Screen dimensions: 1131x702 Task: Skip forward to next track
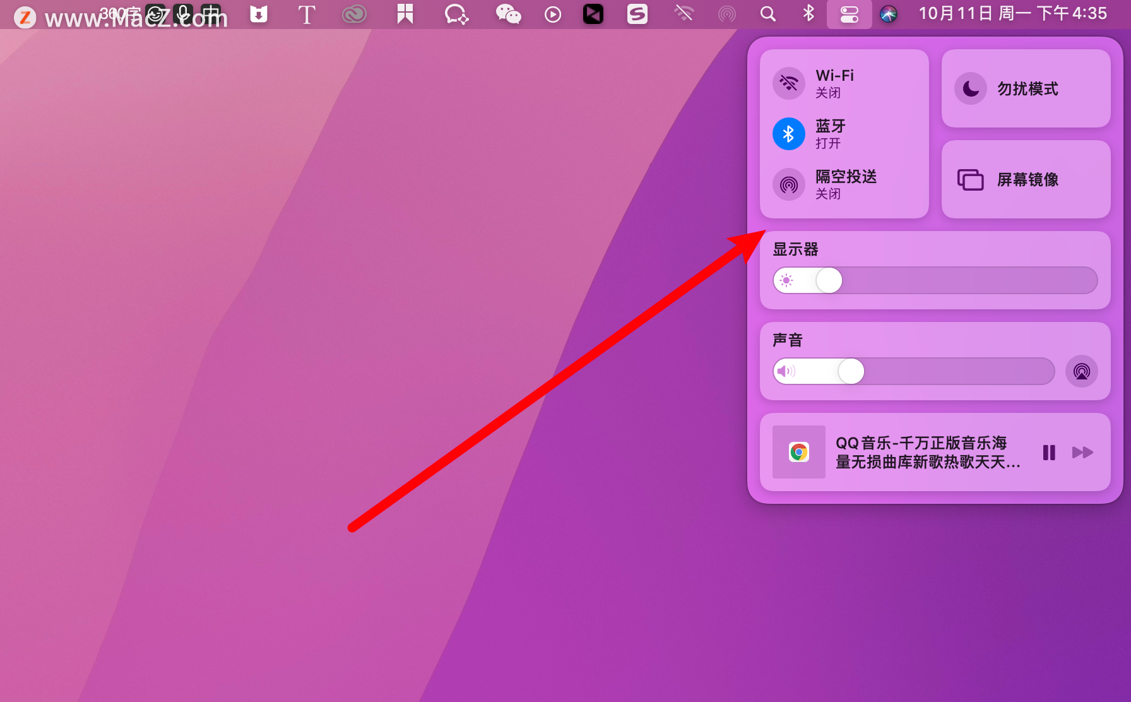1082,453
